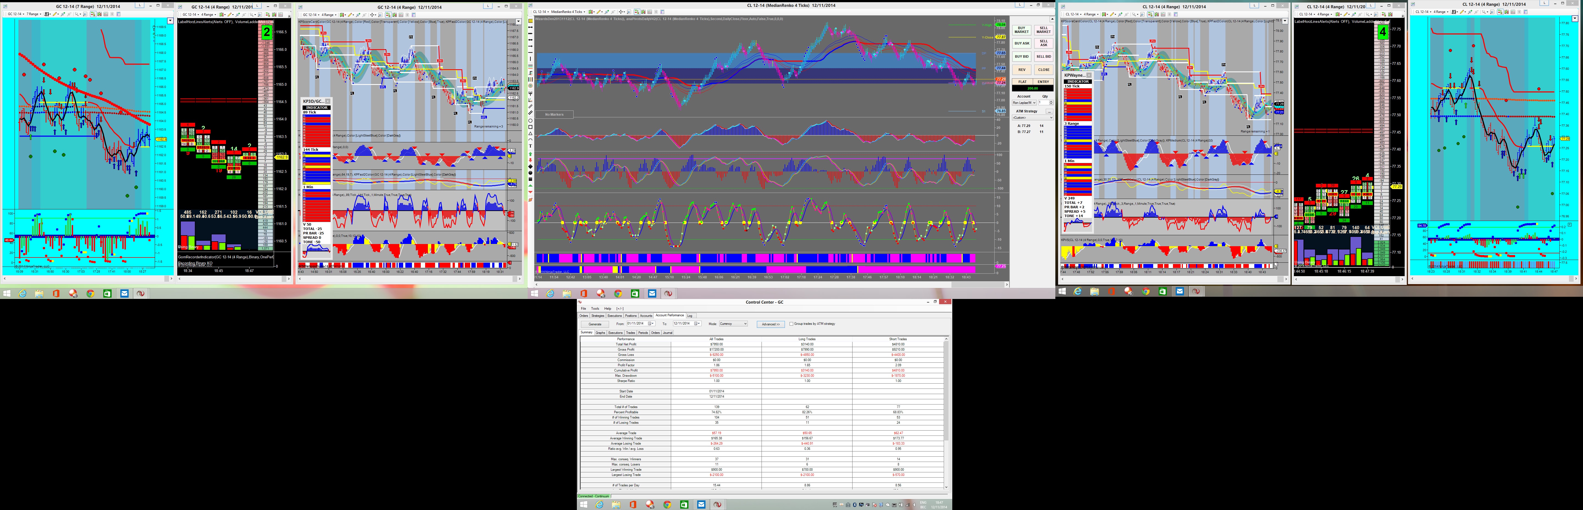Switch to the Accounts tab

(646, 316)
